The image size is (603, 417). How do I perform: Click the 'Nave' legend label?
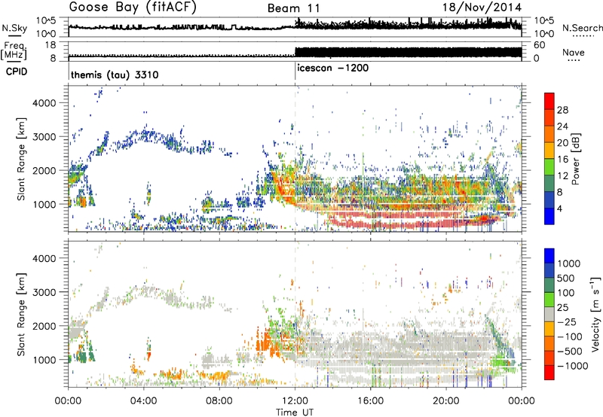click(574, 52)
